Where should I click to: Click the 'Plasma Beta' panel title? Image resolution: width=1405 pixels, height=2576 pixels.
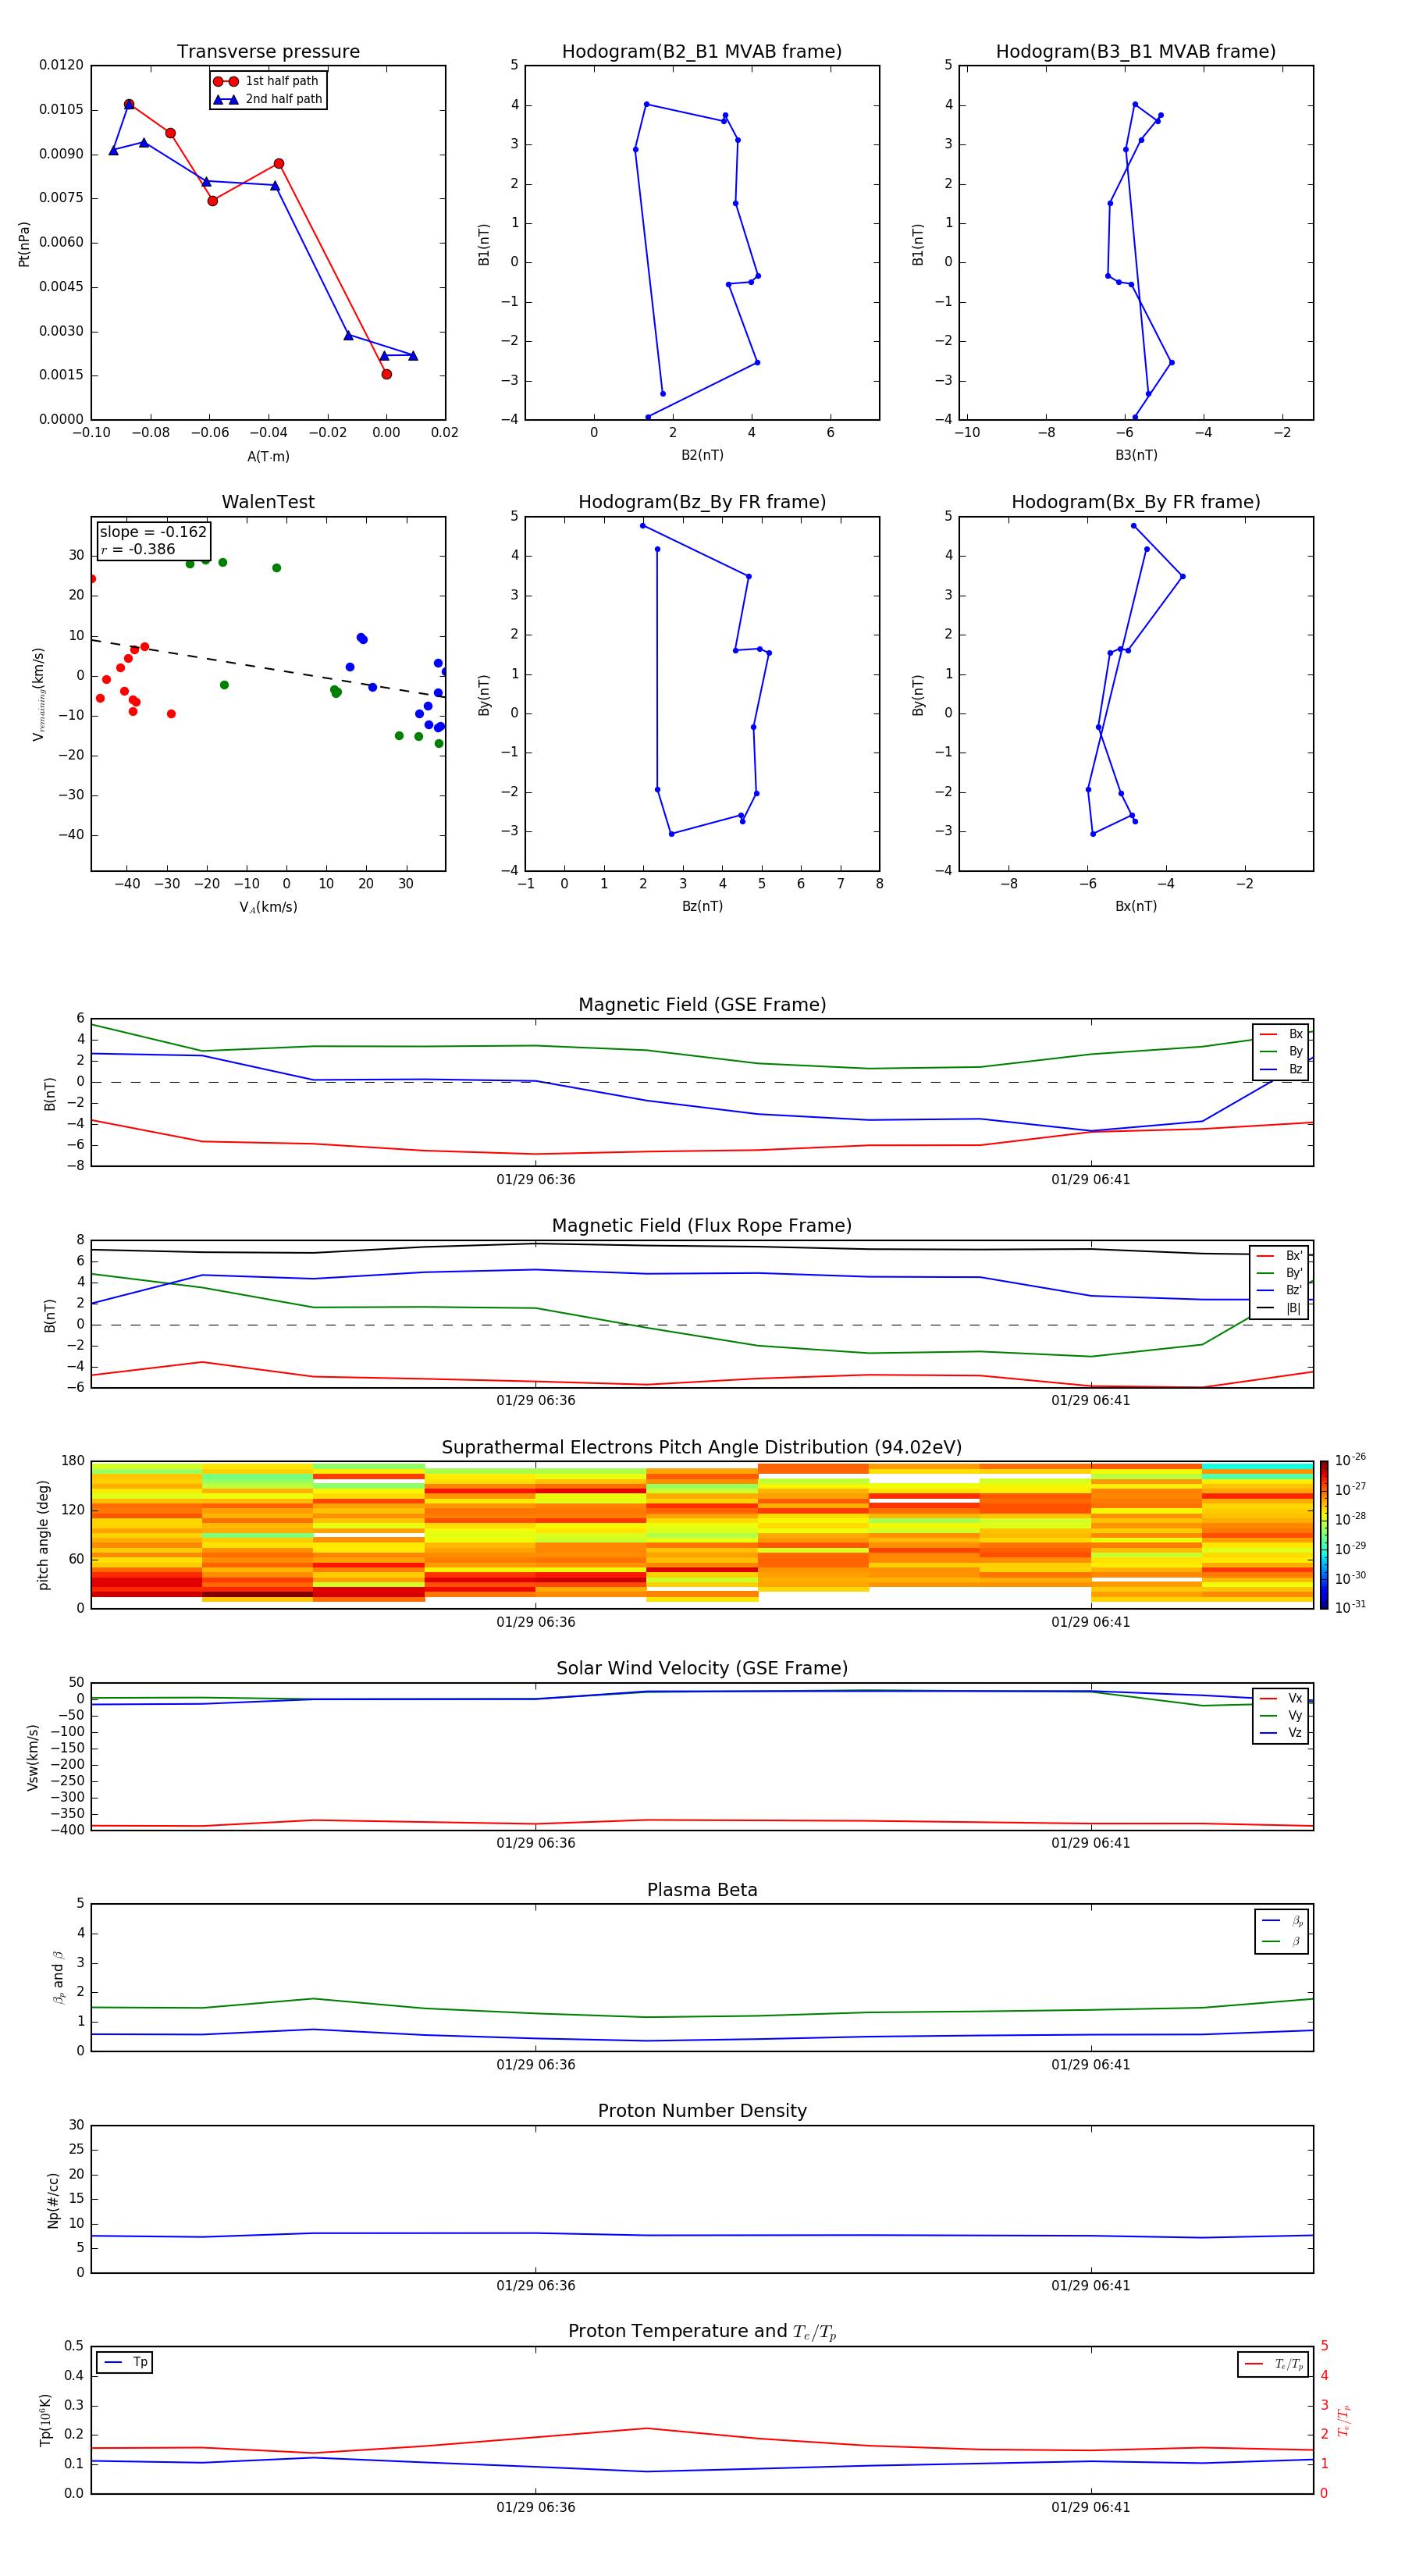coord(702,1890)
